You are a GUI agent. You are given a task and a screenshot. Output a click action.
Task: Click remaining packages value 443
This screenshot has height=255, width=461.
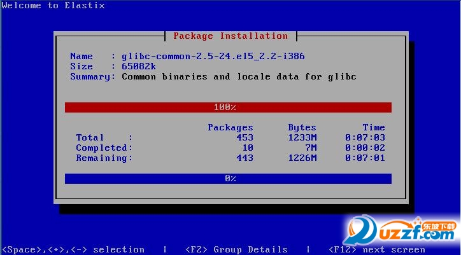tap(245, 158)
